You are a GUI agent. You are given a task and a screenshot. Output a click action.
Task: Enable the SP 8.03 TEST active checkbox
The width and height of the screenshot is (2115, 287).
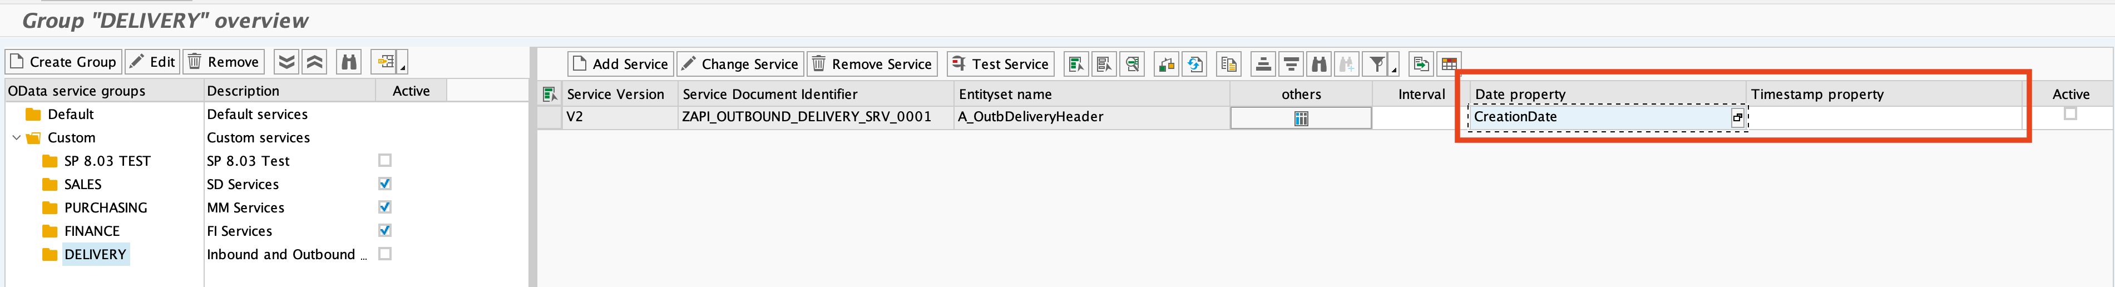pos(384,161)
